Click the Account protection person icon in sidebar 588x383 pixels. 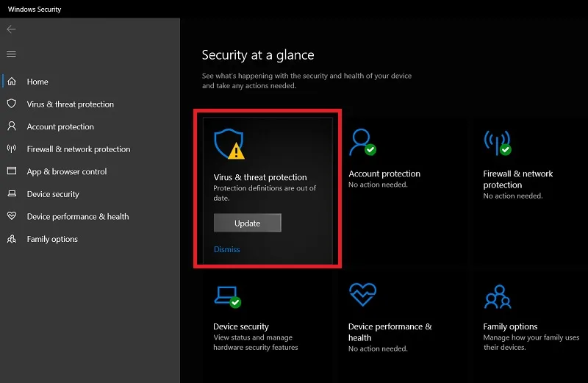[x=12, y=126]
